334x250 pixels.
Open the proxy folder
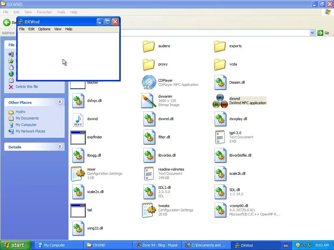point(149,64)
